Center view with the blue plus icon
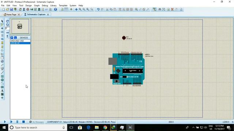Viewport: 234px width, 131px height. (76, 9)
